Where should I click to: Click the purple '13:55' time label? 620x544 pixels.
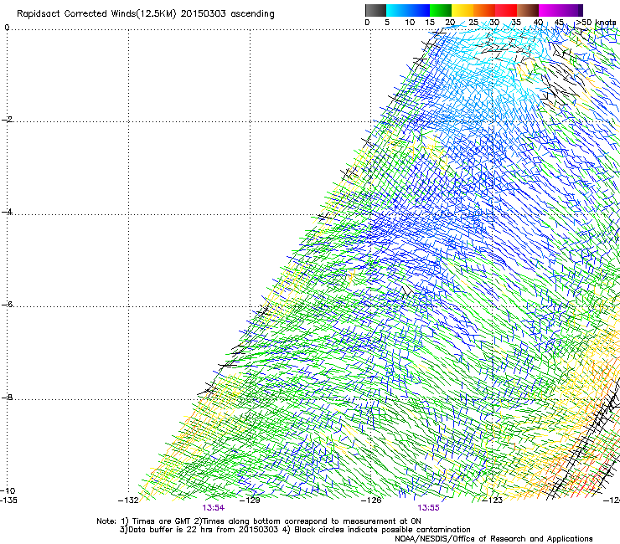428,508
